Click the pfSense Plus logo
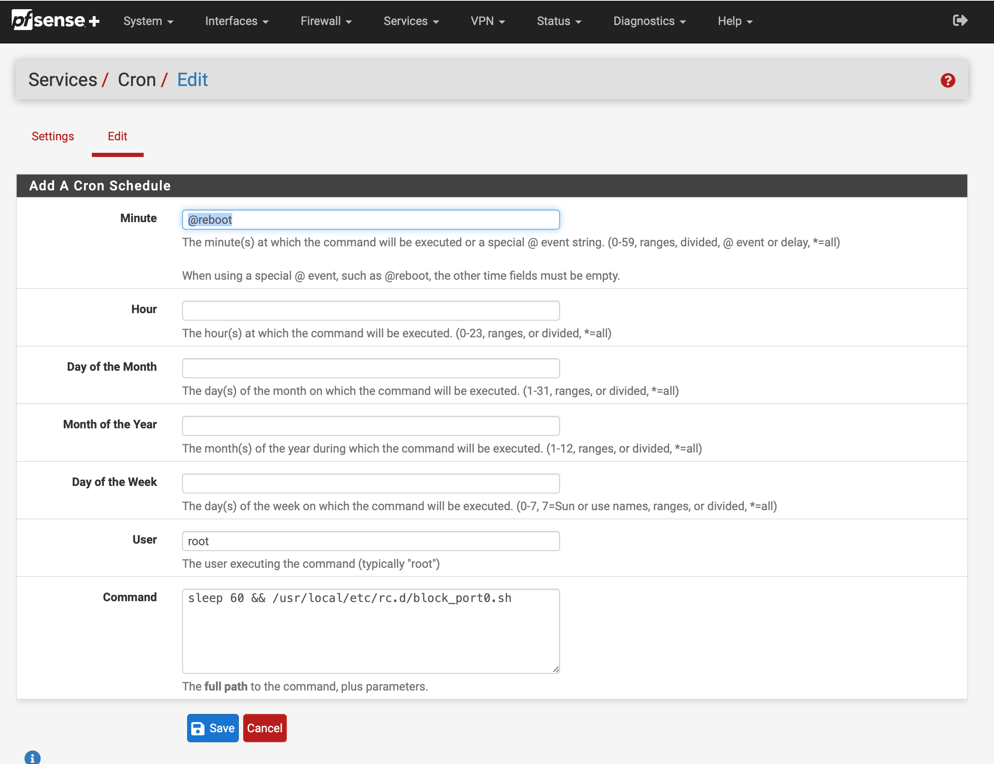The height and width of the screenshot is (764, 994). click(56, 20)
